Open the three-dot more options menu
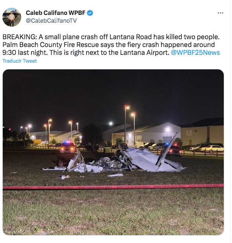The width and height of the screenshot is (232, 243). (220, 13)
